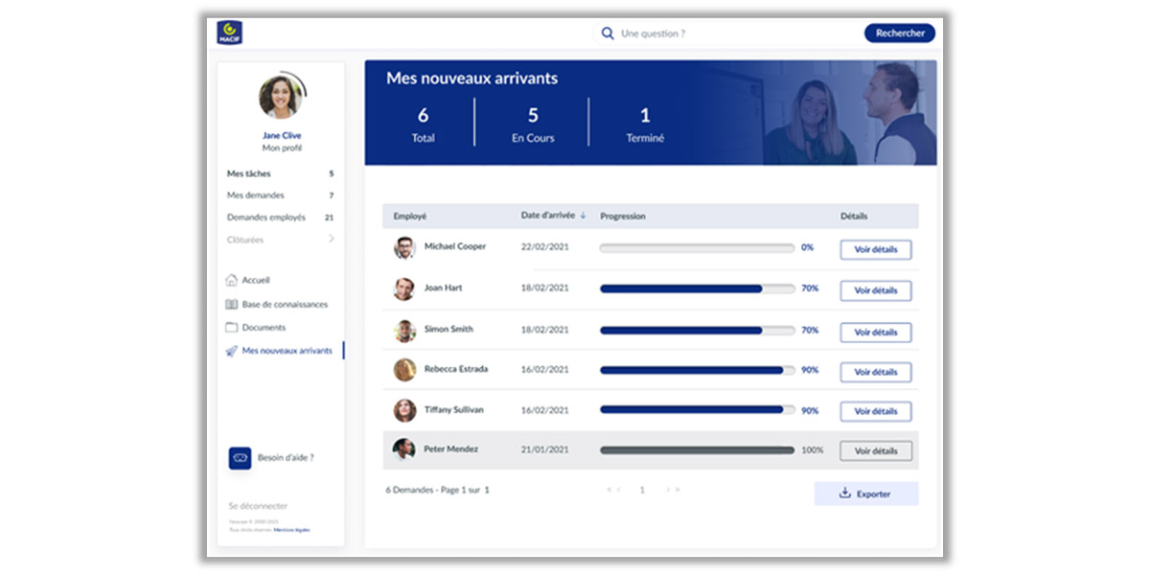Click the Documents folder icon

tap(231, 328)
